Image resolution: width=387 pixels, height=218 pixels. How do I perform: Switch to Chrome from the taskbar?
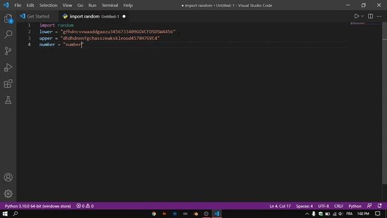point(154,214)
